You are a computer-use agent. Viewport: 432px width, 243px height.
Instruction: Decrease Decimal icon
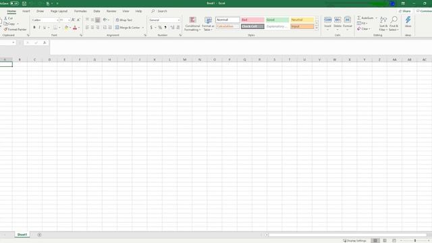[178, 28]
